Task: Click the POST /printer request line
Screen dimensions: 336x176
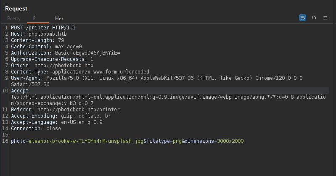Action: [43, 28]
